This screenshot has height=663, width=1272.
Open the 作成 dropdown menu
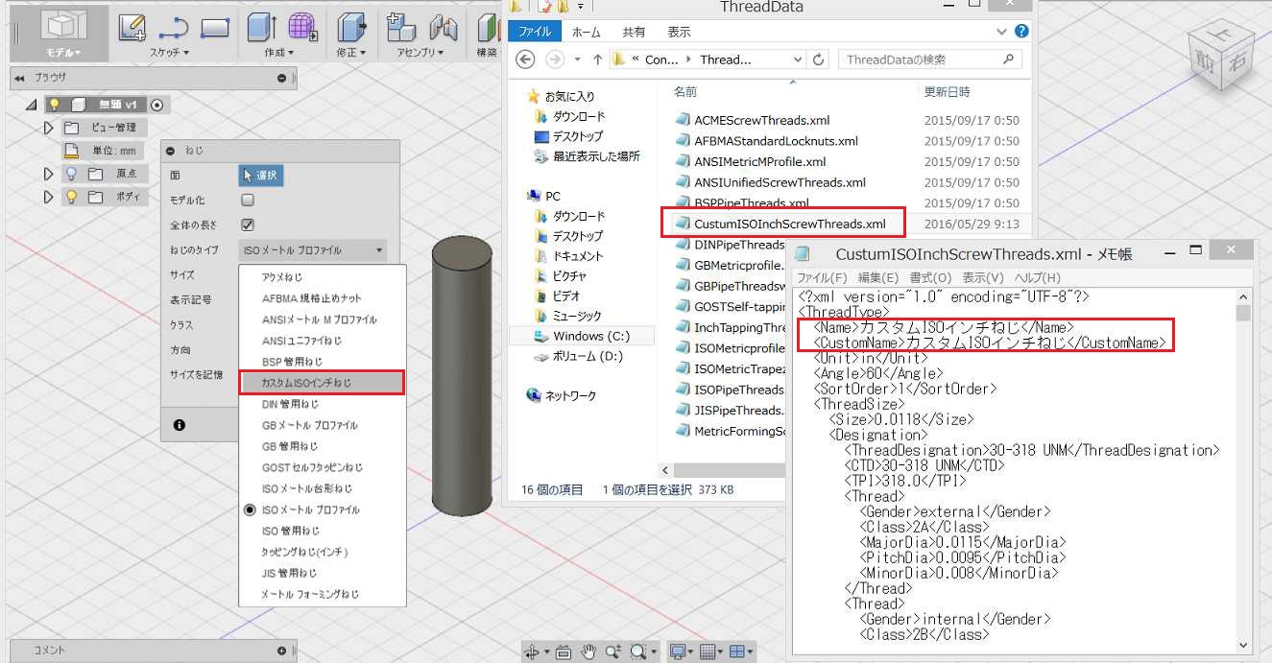click(278, 53)
